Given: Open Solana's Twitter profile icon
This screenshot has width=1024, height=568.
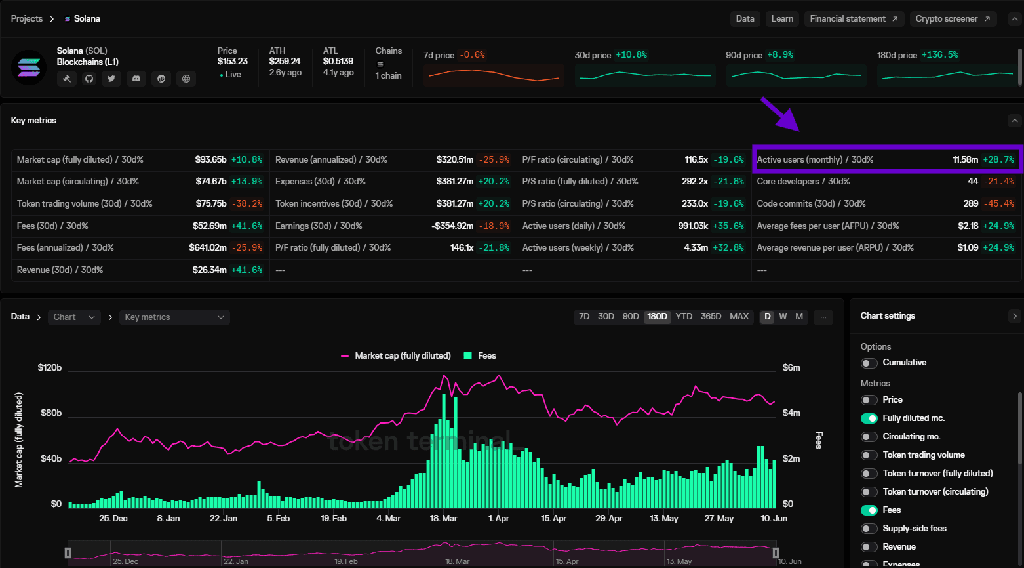Looking at the screenshot, I should 111,79.
